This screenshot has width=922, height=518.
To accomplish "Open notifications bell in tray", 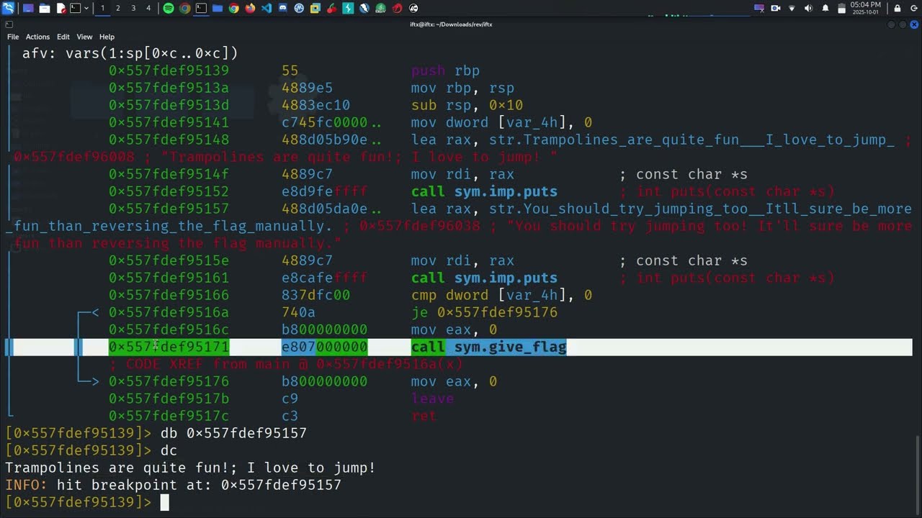I will click(x=825, y=9).
